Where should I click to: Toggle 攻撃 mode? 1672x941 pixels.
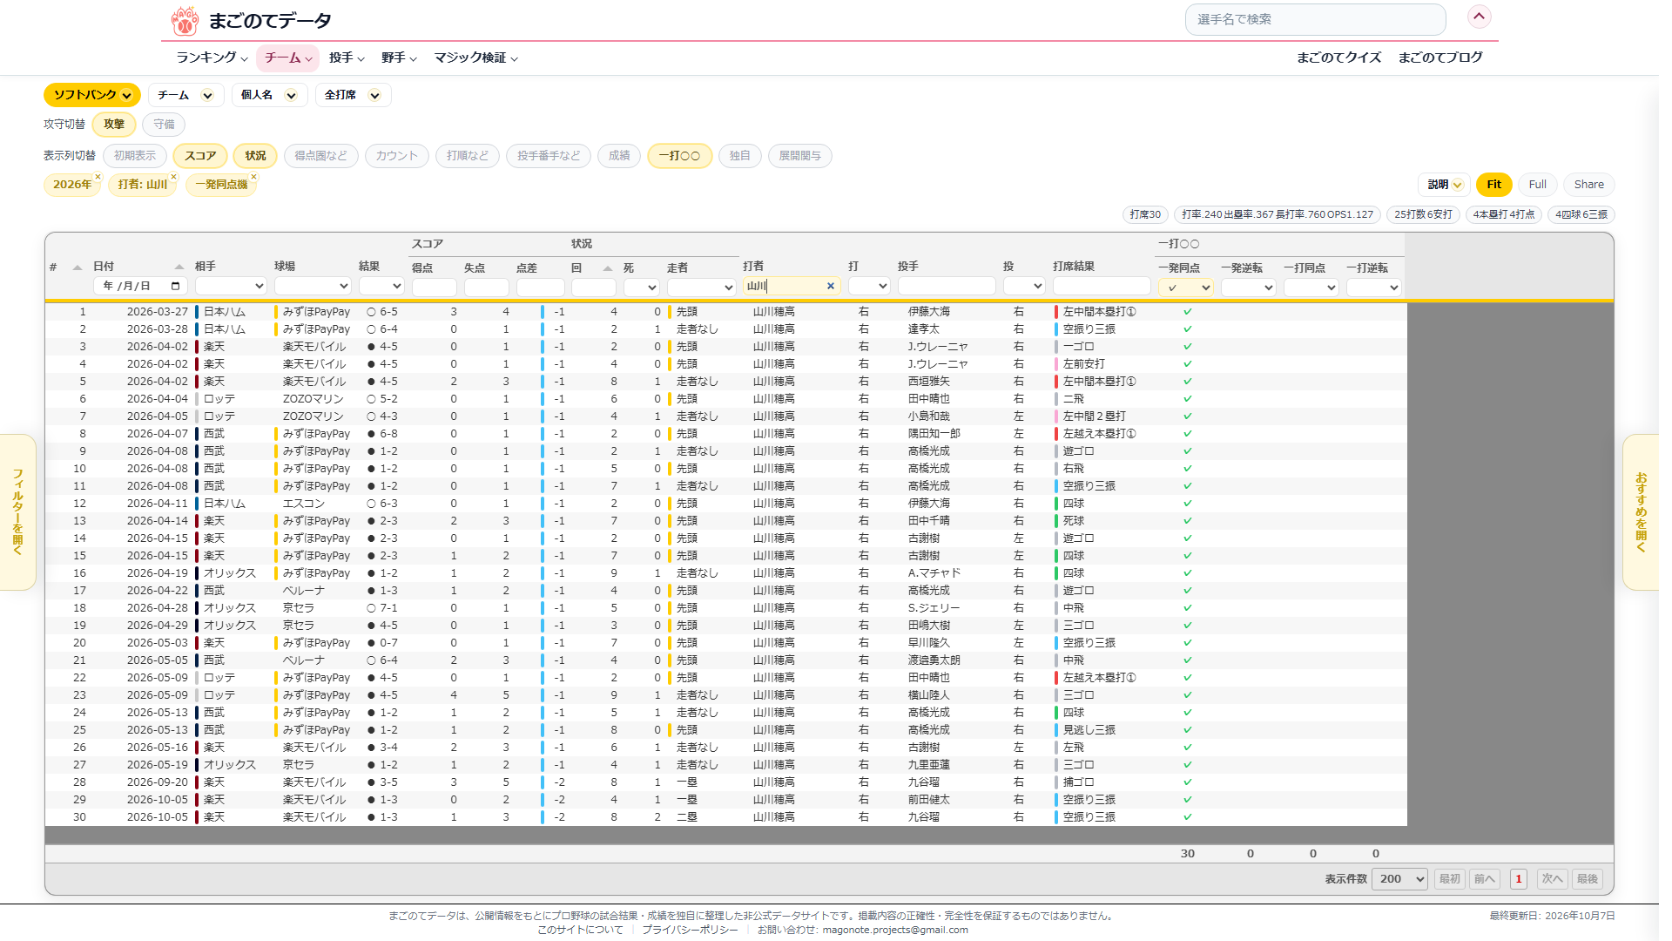[x=114, y=125]
